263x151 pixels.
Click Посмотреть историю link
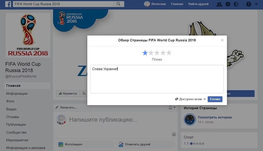click(x=215, y=117)
